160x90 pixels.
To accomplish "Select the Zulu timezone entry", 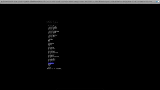I will pos(49,67).
